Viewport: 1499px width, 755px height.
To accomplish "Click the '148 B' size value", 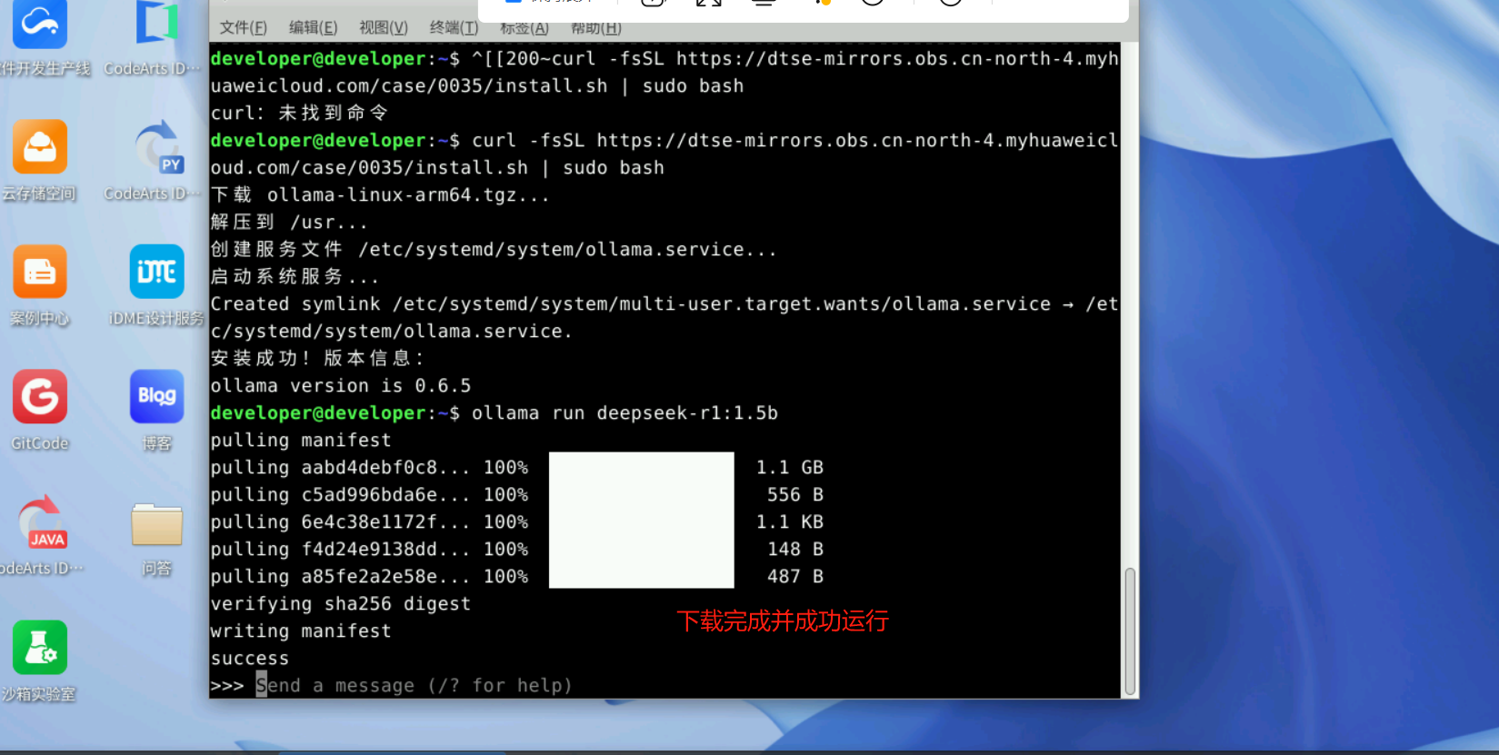I will 795,549.
